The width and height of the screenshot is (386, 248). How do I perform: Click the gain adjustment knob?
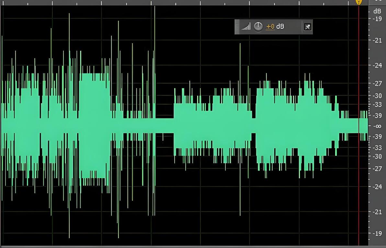[258, 27]
